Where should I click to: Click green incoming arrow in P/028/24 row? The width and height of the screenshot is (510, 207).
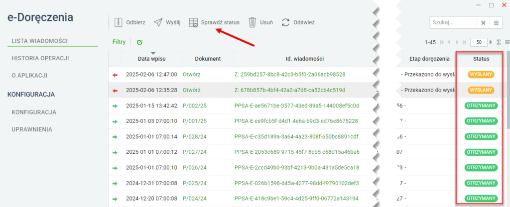115,137
